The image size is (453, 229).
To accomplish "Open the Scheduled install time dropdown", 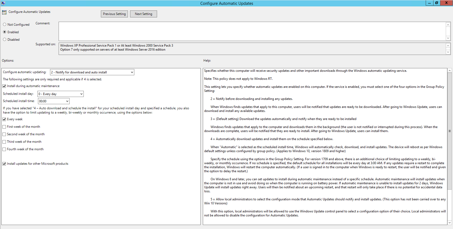I will point(54,101).
